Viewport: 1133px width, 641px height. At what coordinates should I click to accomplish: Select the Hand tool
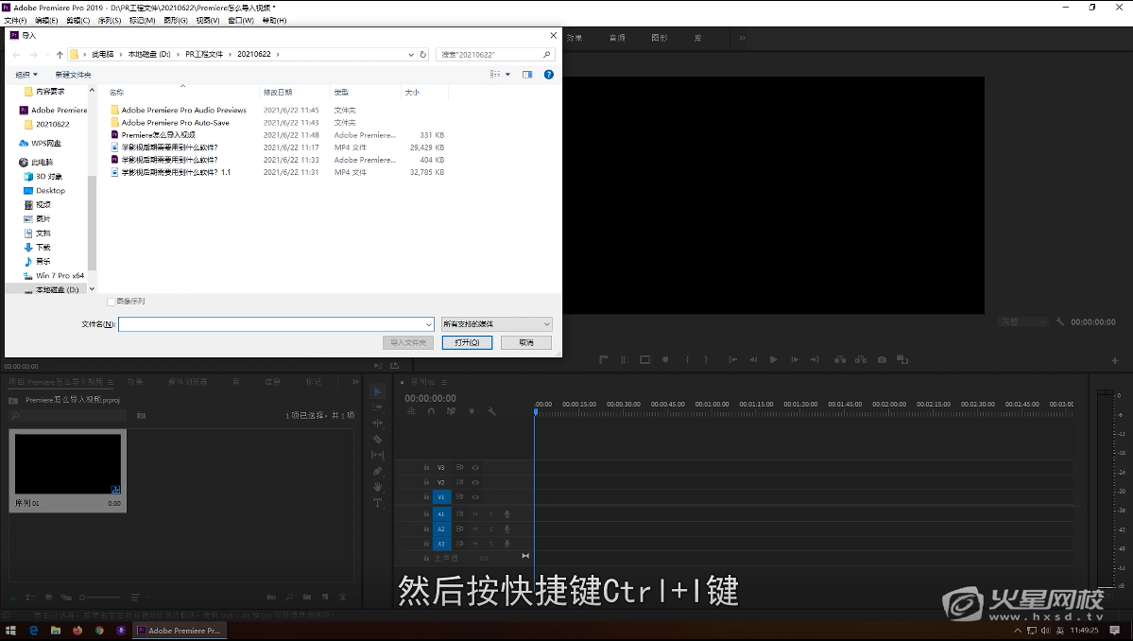(x=377, y=487)
